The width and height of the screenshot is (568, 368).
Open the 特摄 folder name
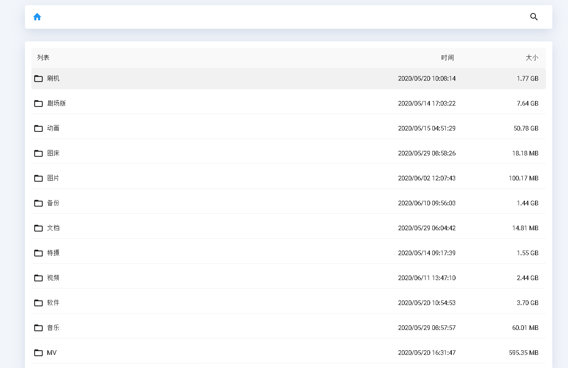click(x=53, y=253)
